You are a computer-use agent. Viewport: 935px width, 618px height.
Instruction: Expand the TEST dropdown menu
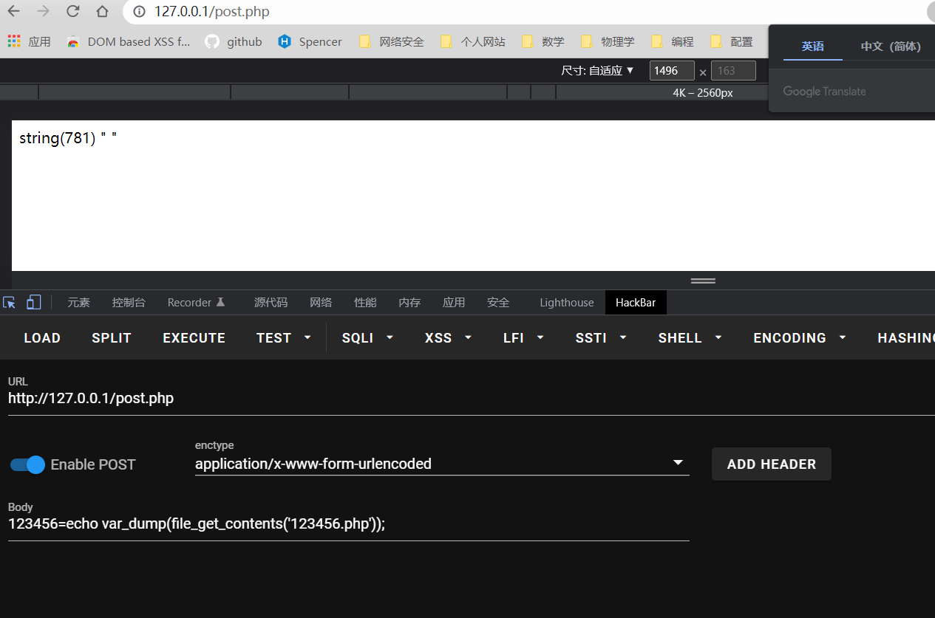[285, 337]
